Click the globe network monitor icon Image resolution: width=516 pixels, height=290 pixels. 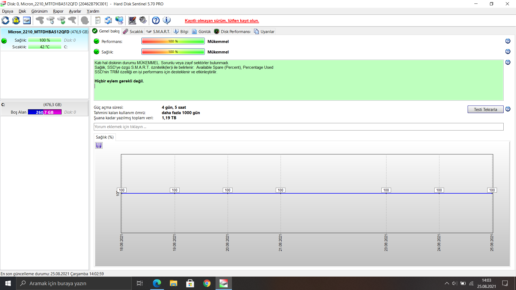tap(119, 20)
